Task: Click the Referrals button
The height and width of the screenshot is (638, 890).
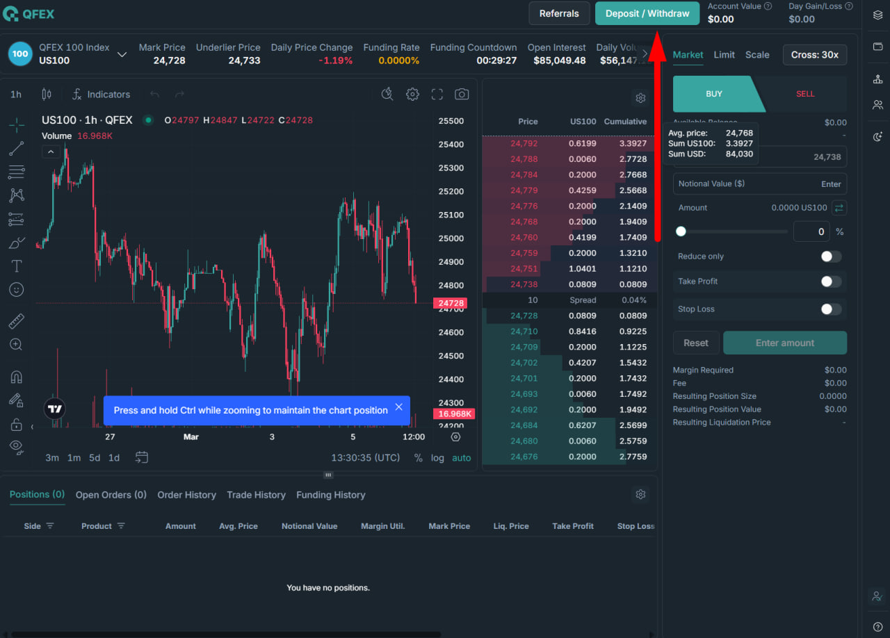Action: [x=559, y=13]
